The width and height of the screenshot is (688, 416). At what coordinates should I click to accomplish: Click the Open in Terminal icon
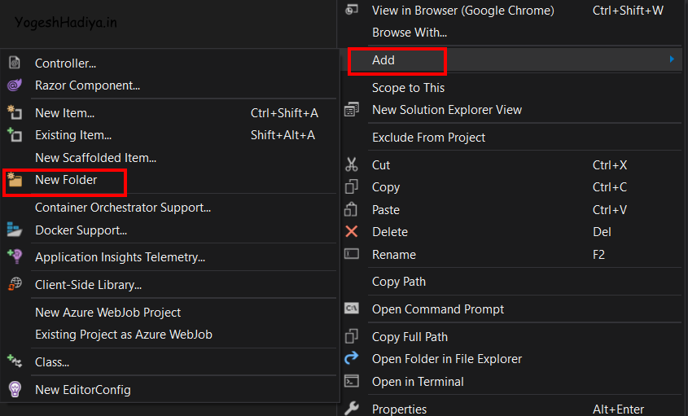pos(352,381)
